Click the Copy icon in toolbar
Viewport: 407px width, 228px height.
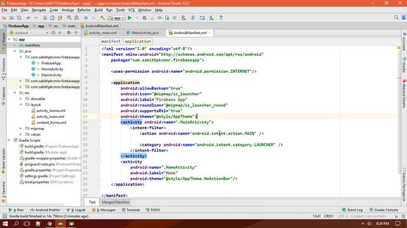(52, 18)
